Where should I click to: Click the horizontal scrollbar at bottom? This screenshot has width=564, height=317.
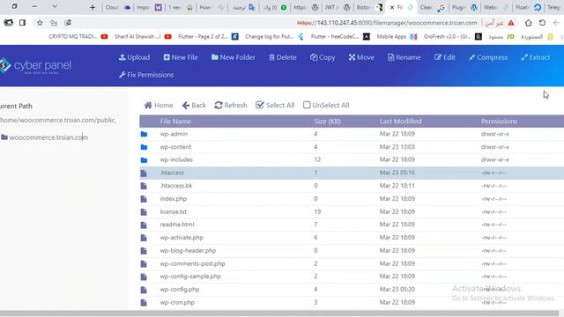279,313
